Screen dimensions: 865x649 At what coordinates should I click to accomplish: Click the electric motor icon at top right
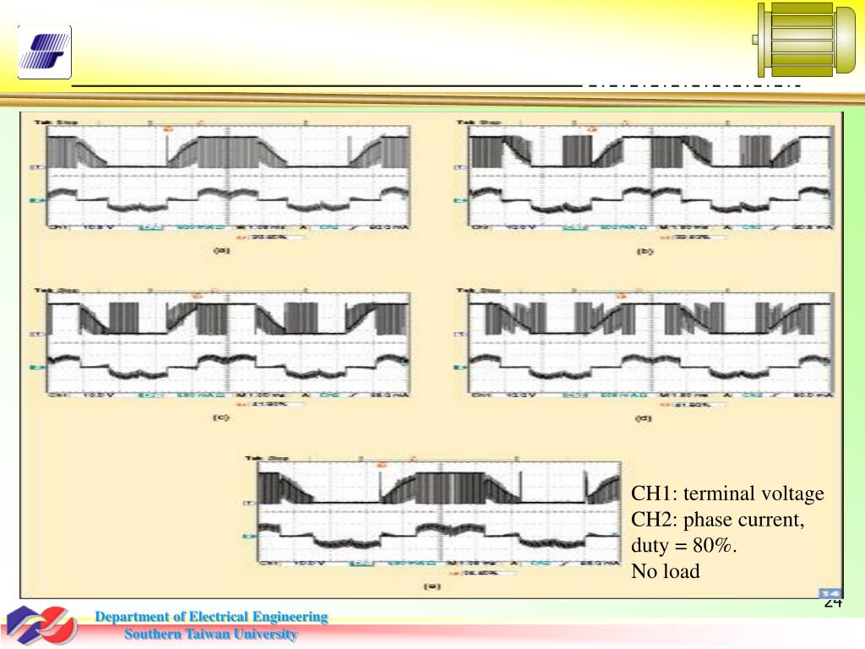804,39
